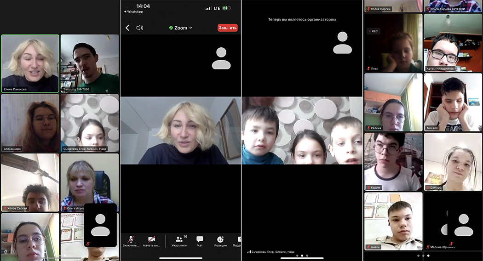483x261 pixels.
Task: Tap the REC recording indicator
Action: tap(373, 31)
